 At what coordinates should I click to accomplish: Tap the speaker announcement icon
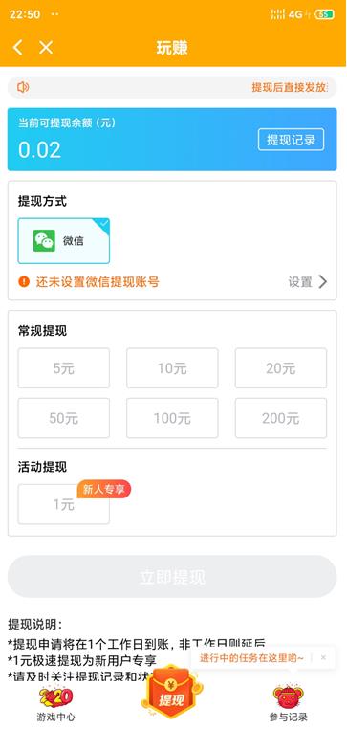23,87
